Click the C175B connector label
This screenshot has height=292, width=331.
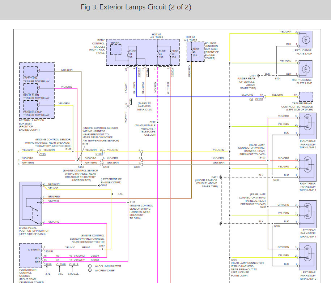click(47, 265)
